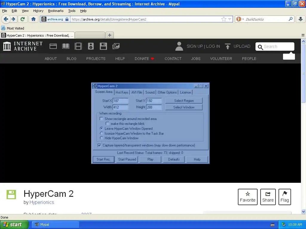Click the Select Window button
The image size is (306, 229).
pos(184,107)
